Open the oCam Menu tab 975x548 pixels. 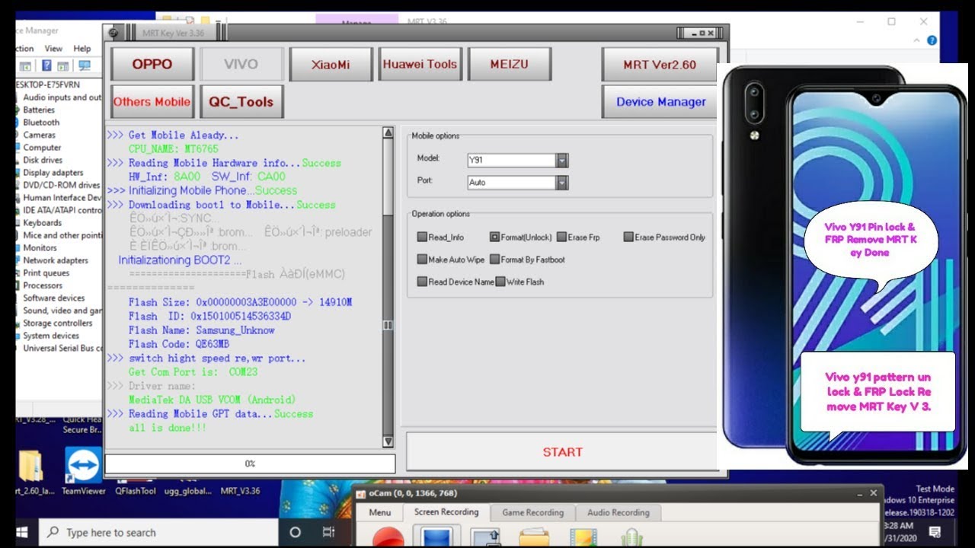(x=379, y=512)
